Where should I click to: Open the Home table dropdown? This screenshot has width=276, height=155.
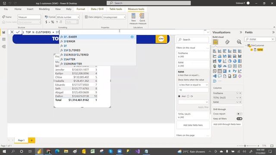(29, 22)
